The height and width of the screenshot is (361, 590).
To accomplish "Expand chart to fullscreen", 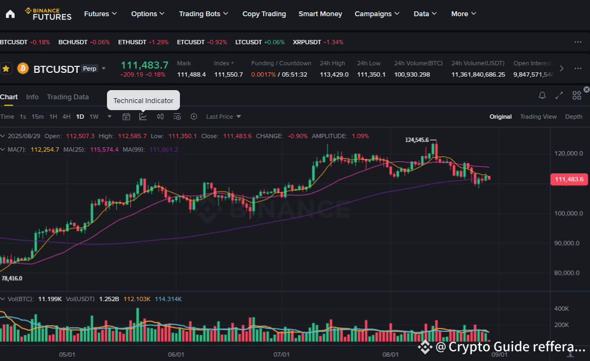I will pyautogui.click(x=559, y=96).
